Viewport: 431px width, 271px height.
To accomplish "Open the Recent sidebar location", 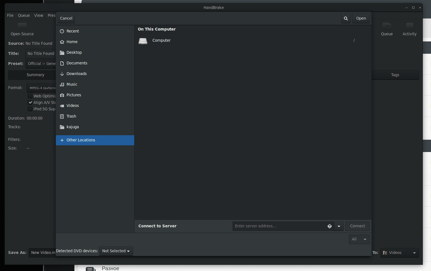I will pyautogui.click(x=95, y=31).
